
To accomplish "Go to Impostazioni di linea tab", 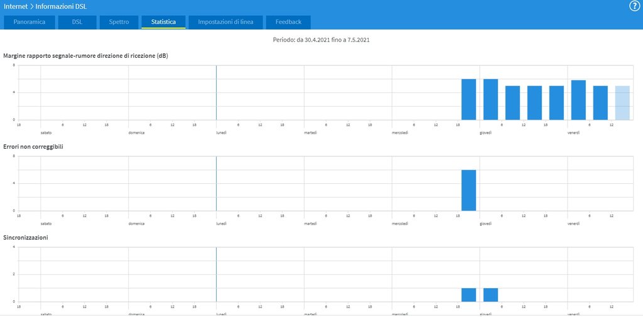I will click(225, 22).
